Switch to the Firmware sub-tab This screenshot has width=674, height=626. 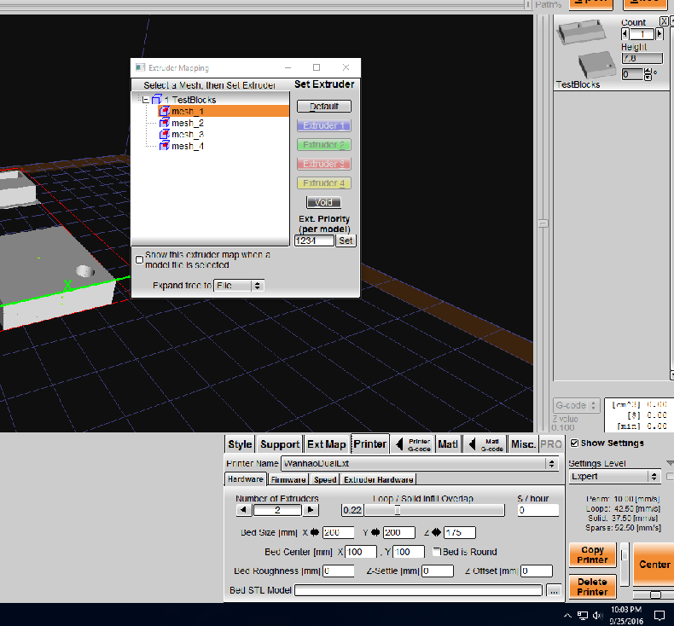click(x=288, y=479)
